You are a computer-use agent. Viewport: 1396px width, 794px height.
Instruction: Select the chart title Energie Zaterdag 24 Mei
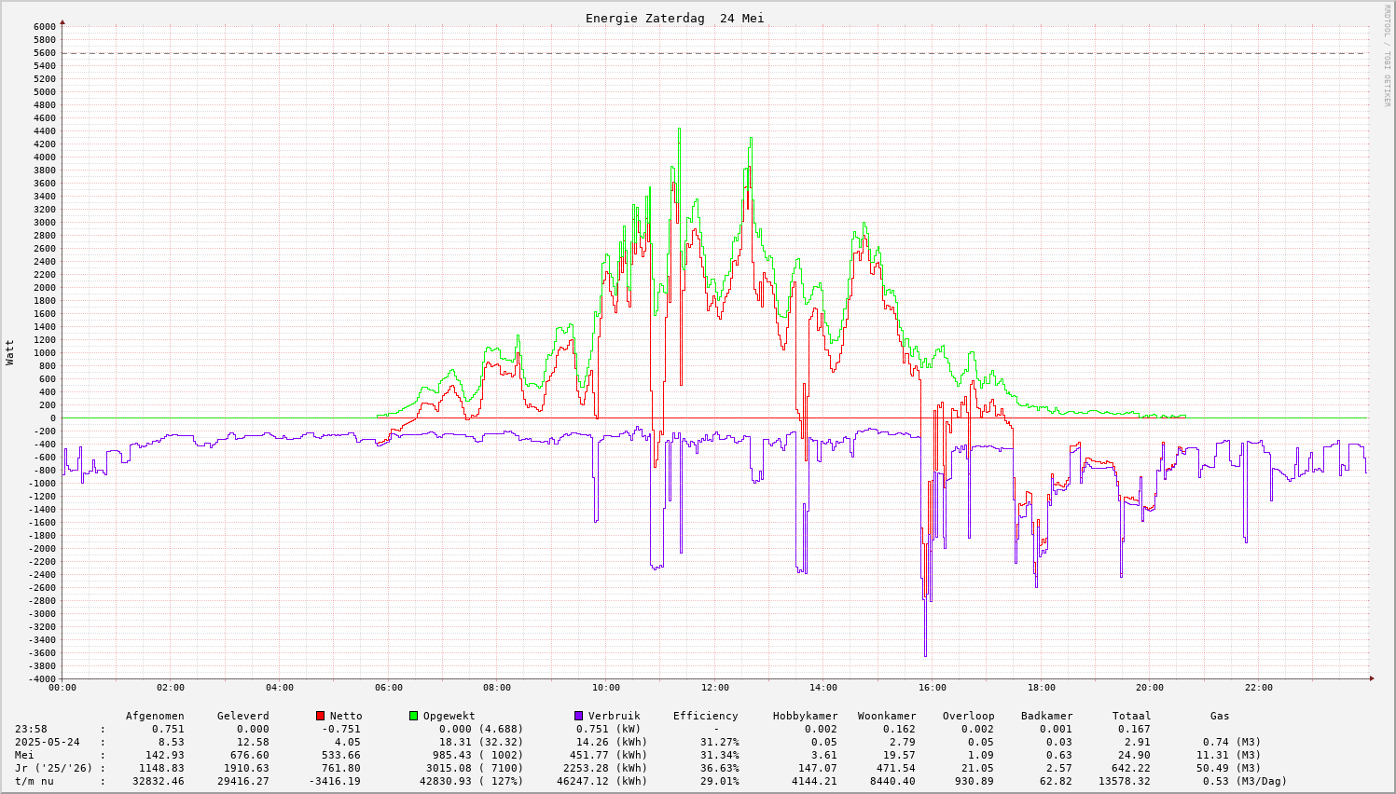coord(674,19)
